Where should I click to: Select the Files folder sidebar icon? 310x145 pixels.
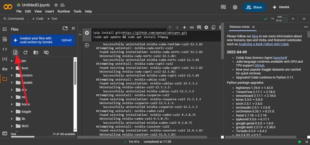click(x=5, y=79)
